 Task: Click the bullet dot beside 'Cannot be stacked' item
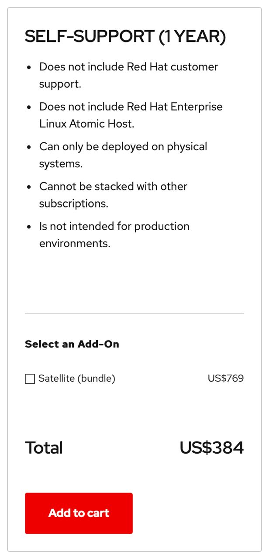coord(29,187)
